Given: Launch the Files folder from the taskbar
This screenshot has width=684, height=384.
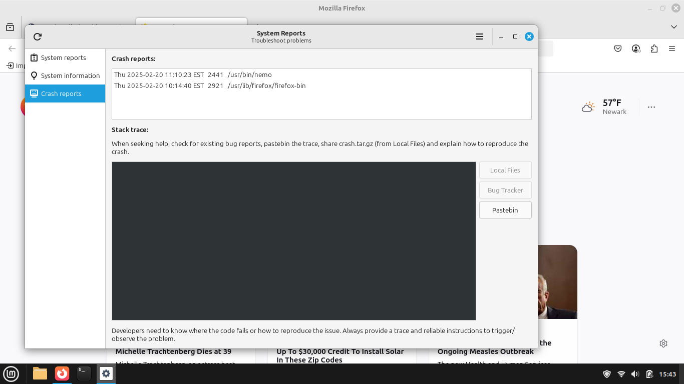Looking at the screenshot, I should (40, 373).
